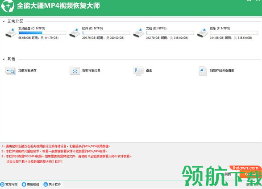
Task: Click the 官方网站 home icon
Action: pyautogui.click(x=2, y=185)
